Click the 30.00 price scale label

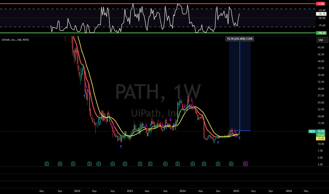[x=321, y=89]
